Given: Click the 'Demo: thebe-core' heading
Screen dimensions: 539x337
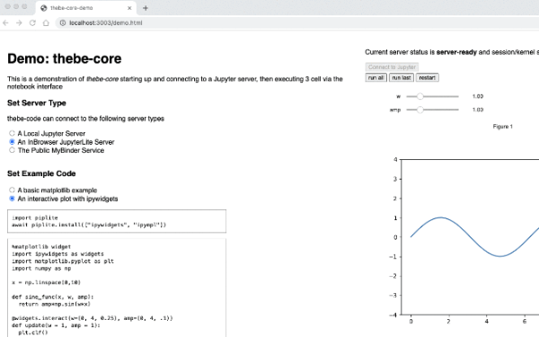Looking at the screenshot, I should [65, 58].
